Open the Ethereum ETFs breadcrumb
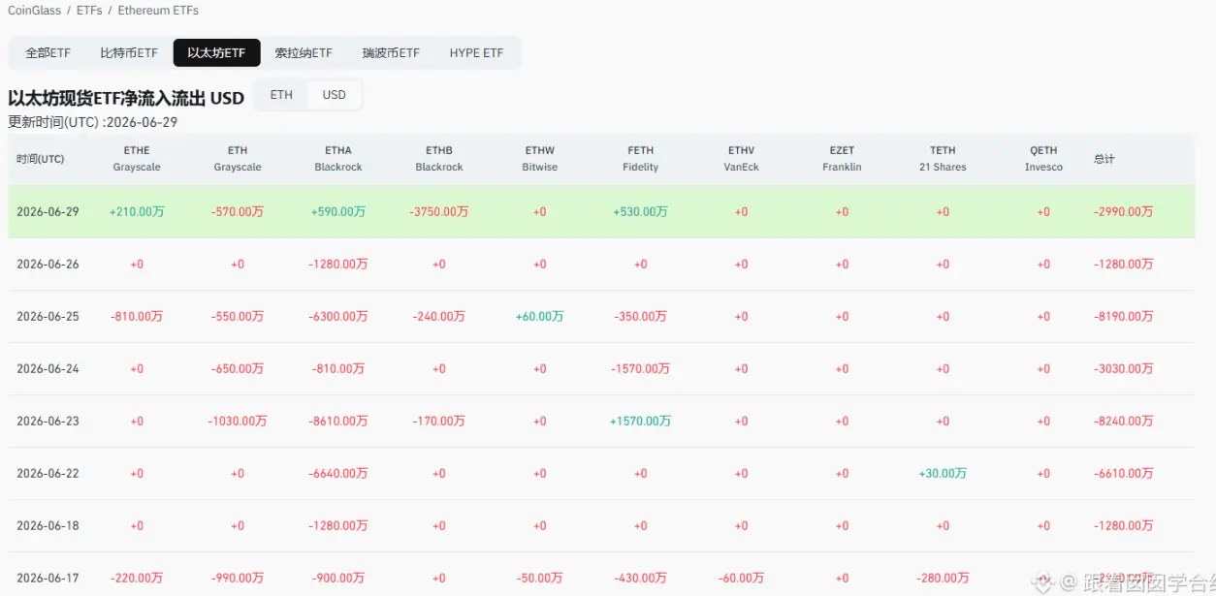 tap(158, 11)
